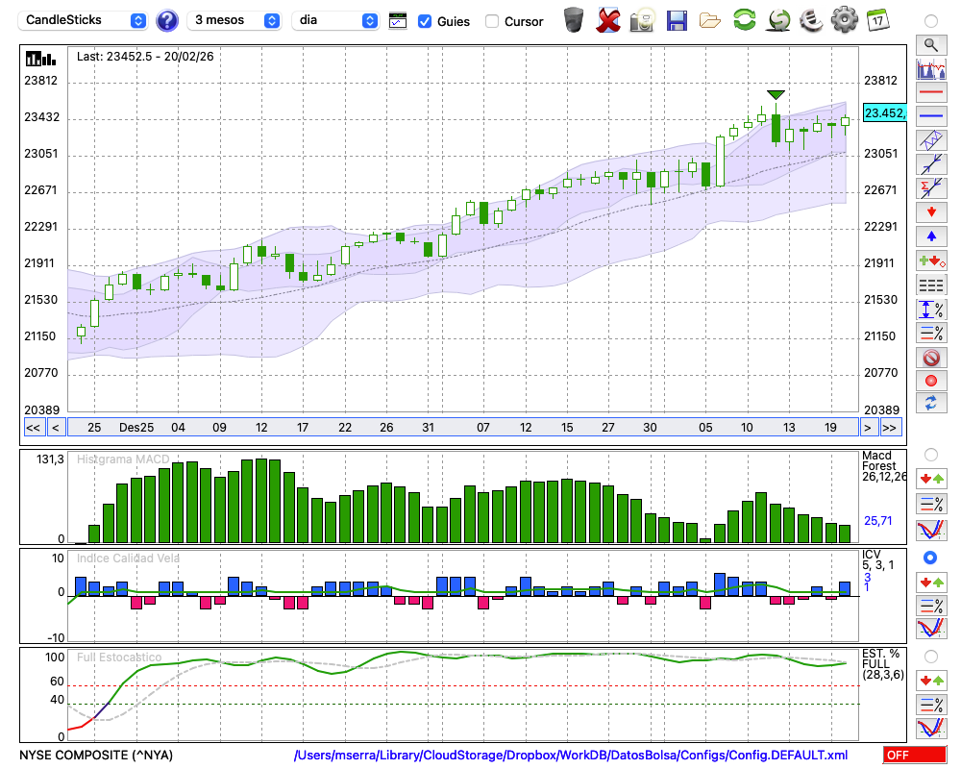
Task: Click the red prohibited sign tool
Action: pos(931,358)
